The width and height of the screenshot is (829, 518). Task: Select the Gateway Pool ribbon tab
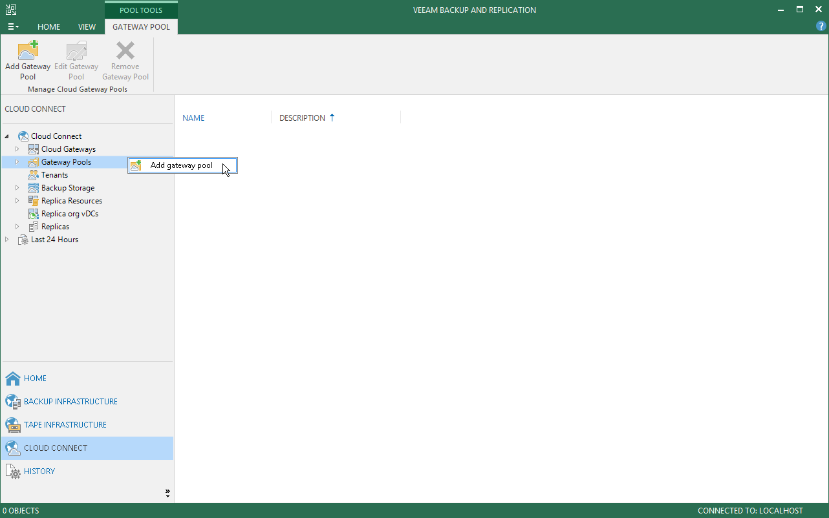(x=141, y=26)
